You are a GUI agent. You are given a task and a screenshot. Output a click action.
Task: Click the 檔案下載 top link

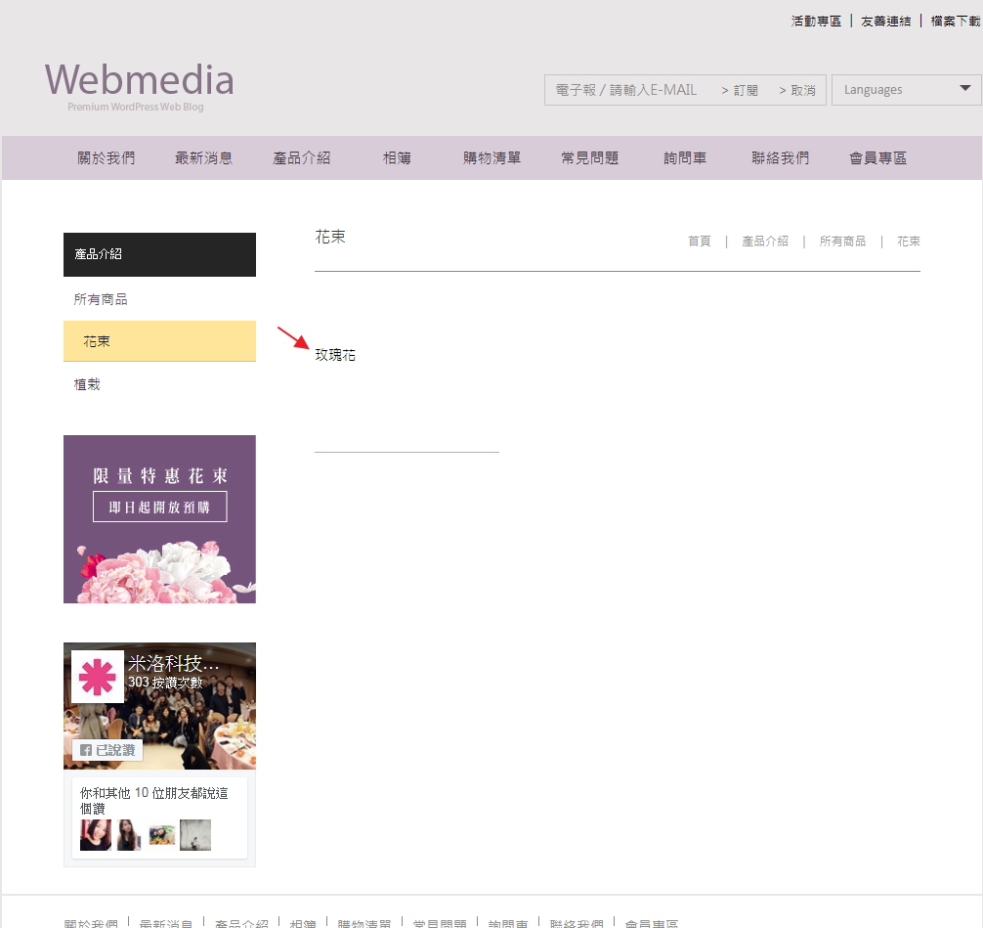point(955,21)
